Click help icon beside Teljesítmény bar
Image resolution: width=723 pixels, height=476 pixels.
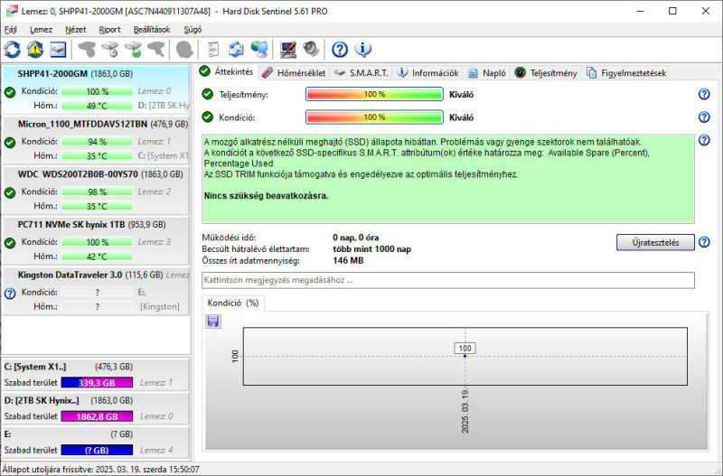point(704,94)
